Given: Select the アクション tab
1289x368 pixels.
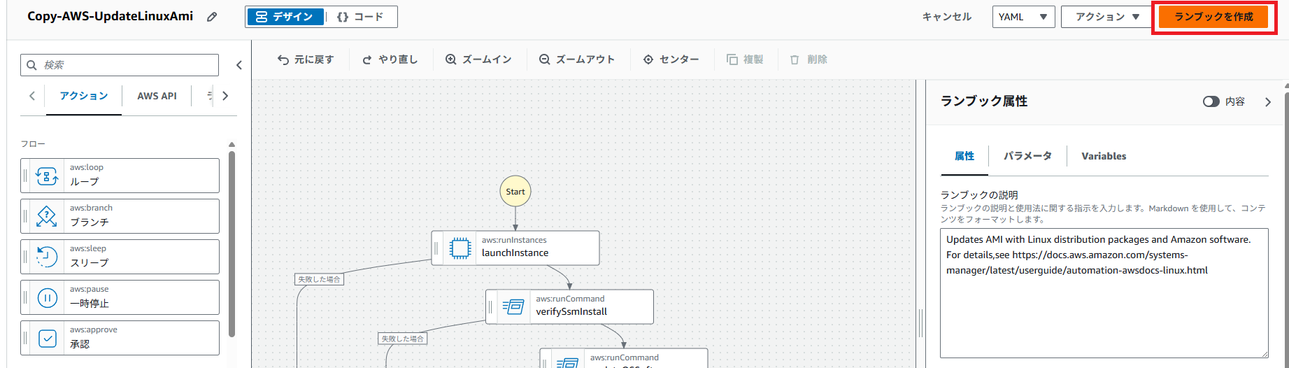Looking at the screenshot, I should 84,96.
